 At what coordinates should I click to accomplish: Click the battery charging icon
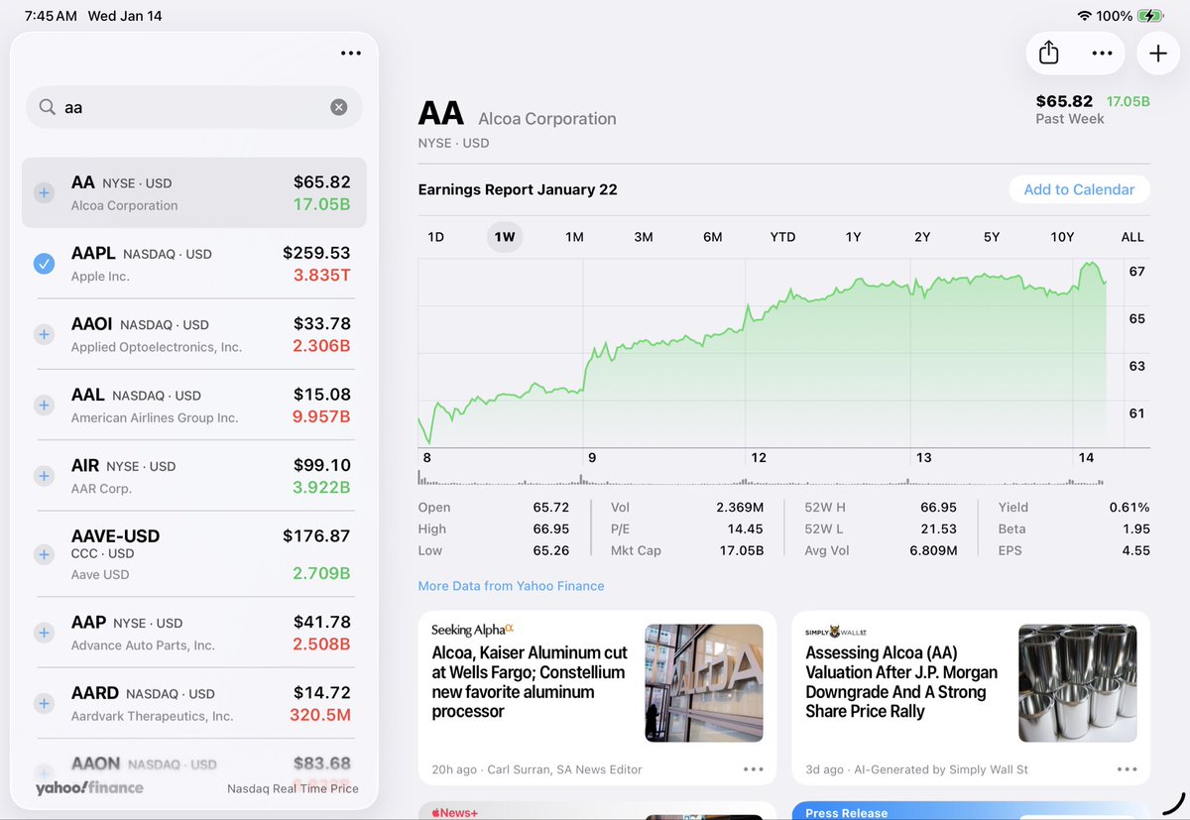tap(1151, 16)
